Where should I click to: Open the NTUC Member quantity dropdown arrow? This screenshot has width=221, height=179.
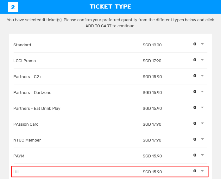pos(202,139)
